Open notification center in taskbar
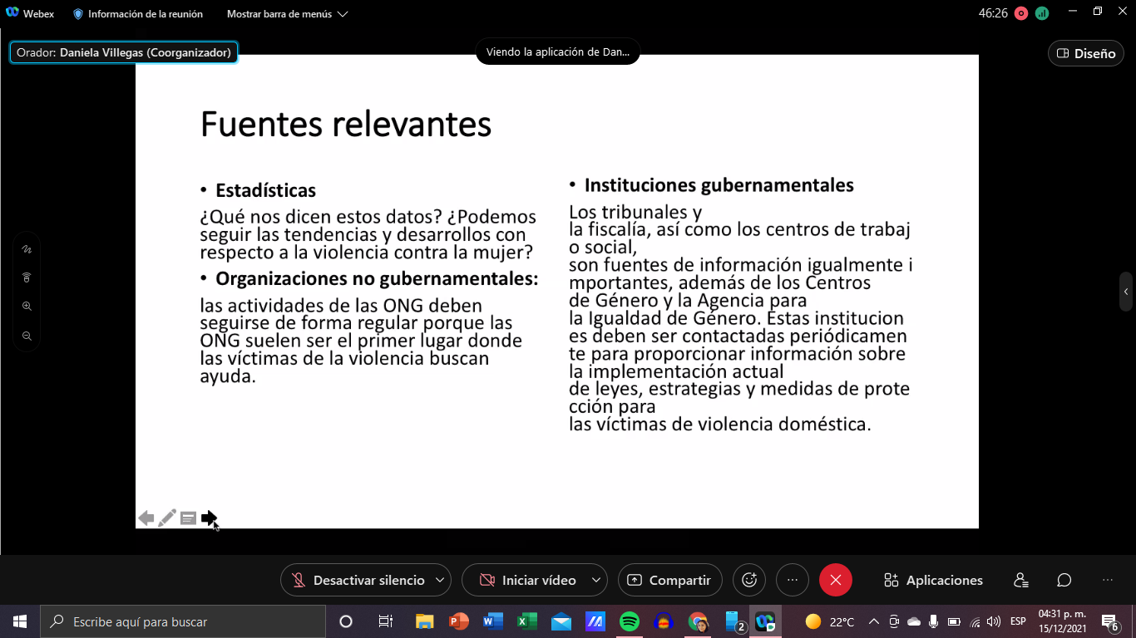Viewport: 1136px width, 638px height. (x=1109, y=621)
